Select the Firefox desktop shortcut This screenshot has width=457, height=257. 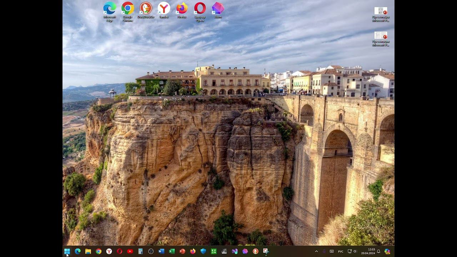pyautogui.click(x=182, y=10)
